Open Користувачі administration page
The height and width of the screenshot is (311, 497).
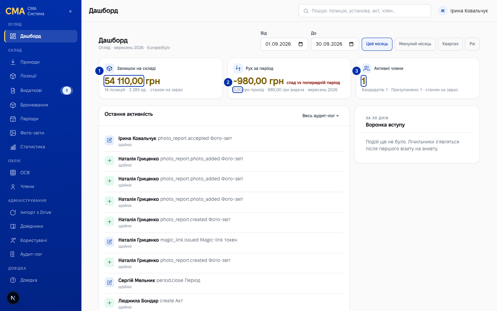[41, 241]
